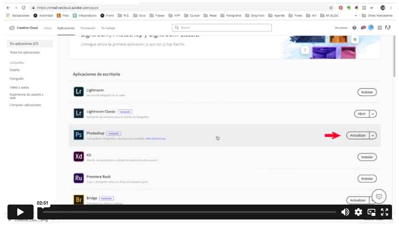Image resolution: width=399 pixels, height=226 pixels.
Task: Enter fullscreen video mode
Action: click(385, 212)
